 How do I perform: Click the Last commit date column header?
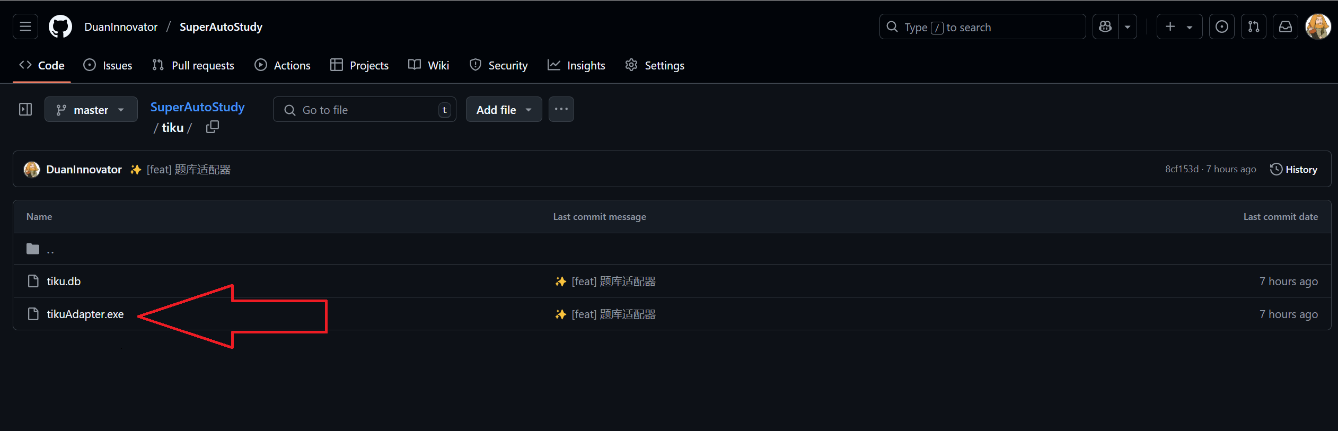point(1281,217)
